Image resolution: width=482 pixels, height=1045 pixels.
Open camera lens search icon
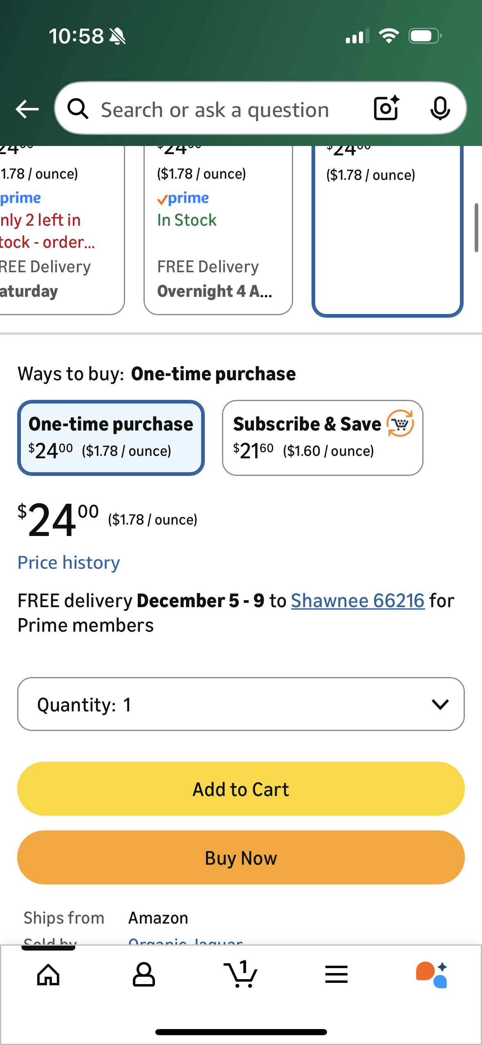click(x=386, y=108)
